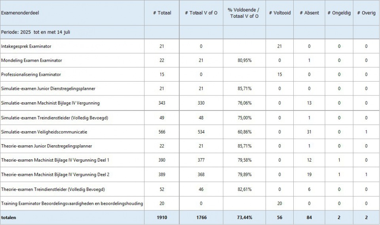Click the total percentage 73,44%
Image resolution: width=380 pixels, height=225 pixels.
[x=245, y=217]
